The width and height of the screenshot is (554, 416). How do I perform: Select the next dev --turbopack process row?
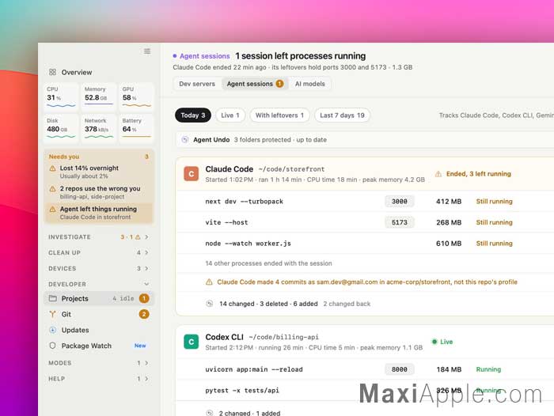coord(365,202)
